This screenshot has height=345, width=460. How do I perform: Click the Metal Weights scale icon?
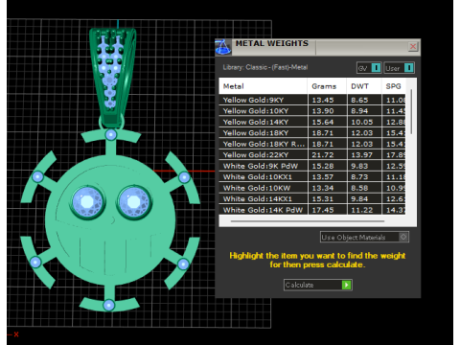[x=223, y=47]
